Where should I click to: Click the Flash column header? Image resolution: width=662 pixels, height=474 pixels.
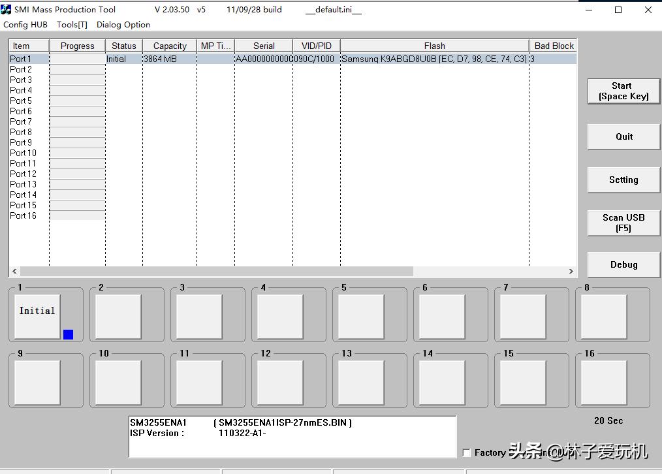coord(434,46)
